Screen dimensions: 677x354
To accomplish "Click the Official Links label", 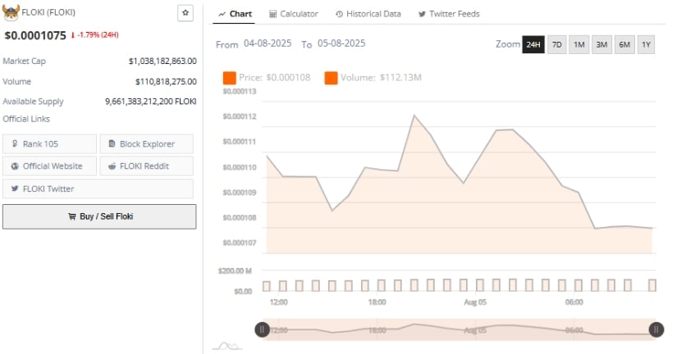I will [x=26, y=119].
